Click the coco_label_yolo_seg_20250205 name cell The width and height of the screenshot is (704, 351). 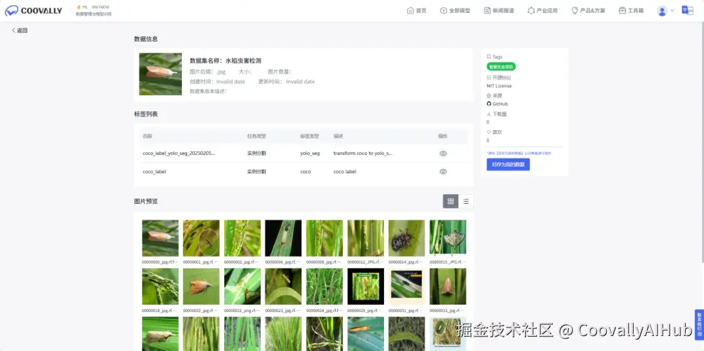(x=179, y=153)
